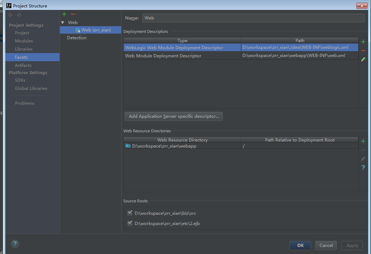Remove selected facet with red minus
Viewport: 371px width, 254px height.
pos(73,14)
